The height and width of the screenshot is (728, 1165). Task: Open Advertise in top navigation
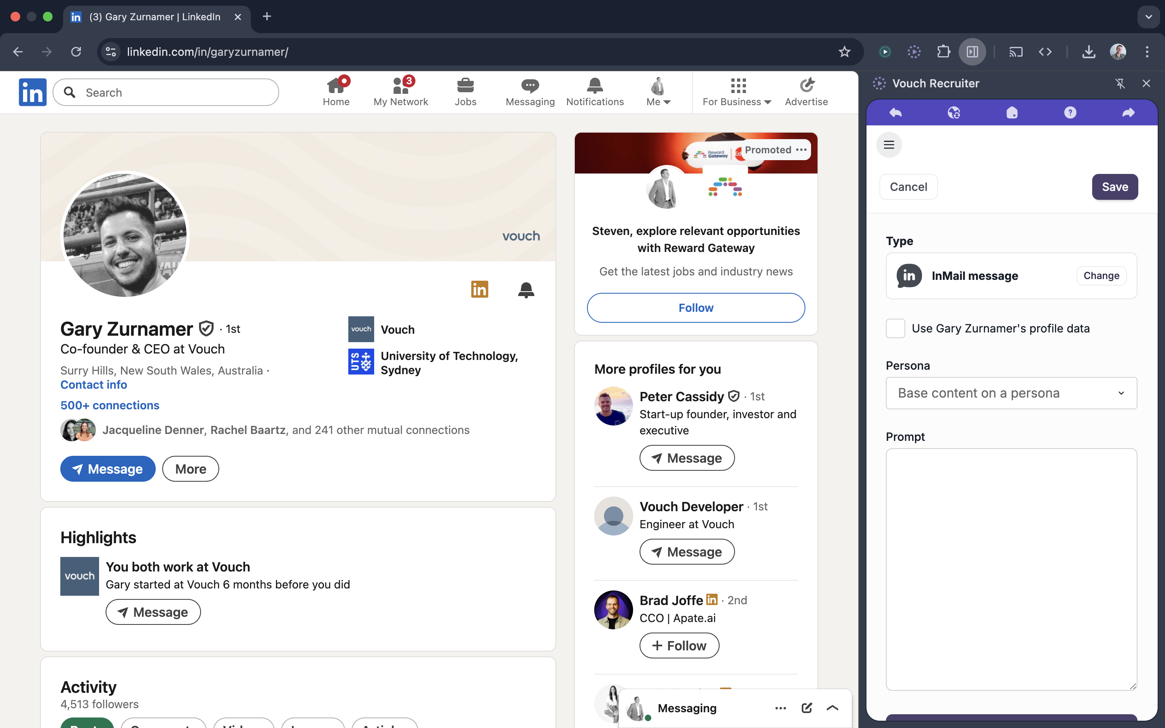pyautogui.click(x=806, y=91)
